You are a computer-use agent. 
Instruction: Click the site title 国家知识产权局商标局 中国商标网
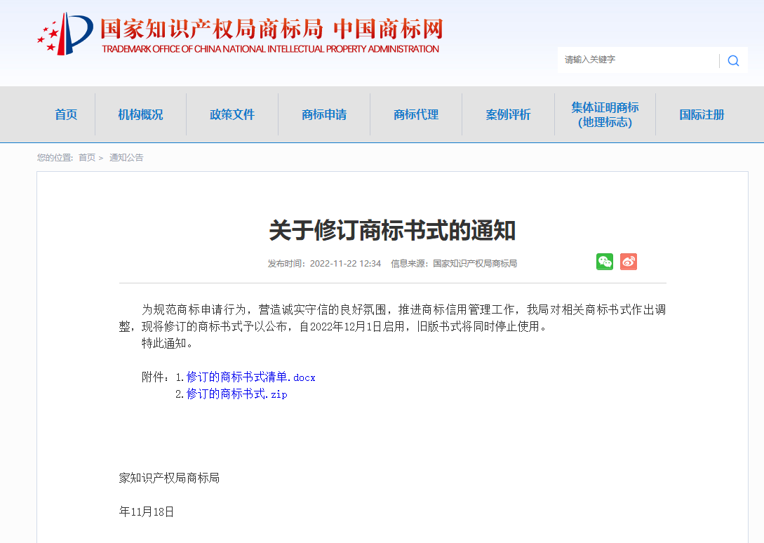[x=272, y=29]
